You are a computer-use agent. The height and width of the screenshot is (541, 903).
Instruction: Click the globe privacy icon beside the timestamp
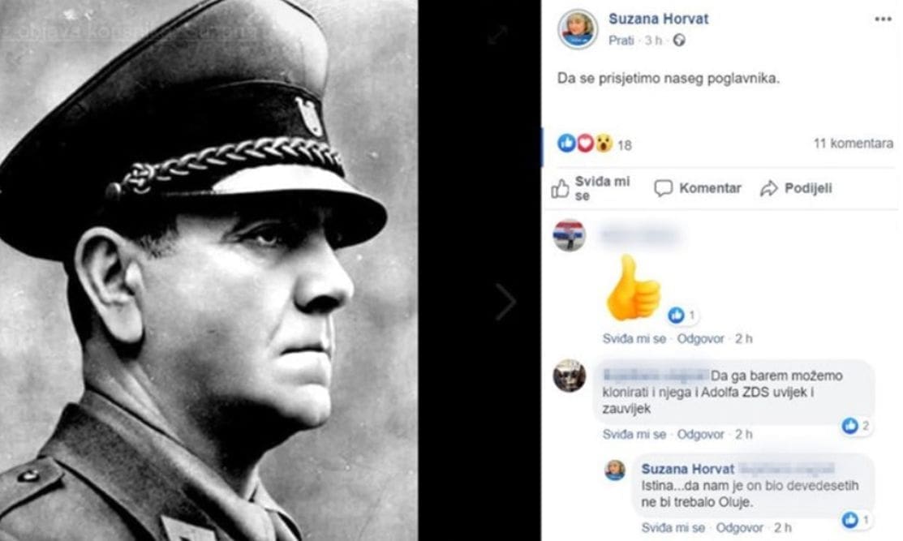pyautogui.click(x=679, y=40)
